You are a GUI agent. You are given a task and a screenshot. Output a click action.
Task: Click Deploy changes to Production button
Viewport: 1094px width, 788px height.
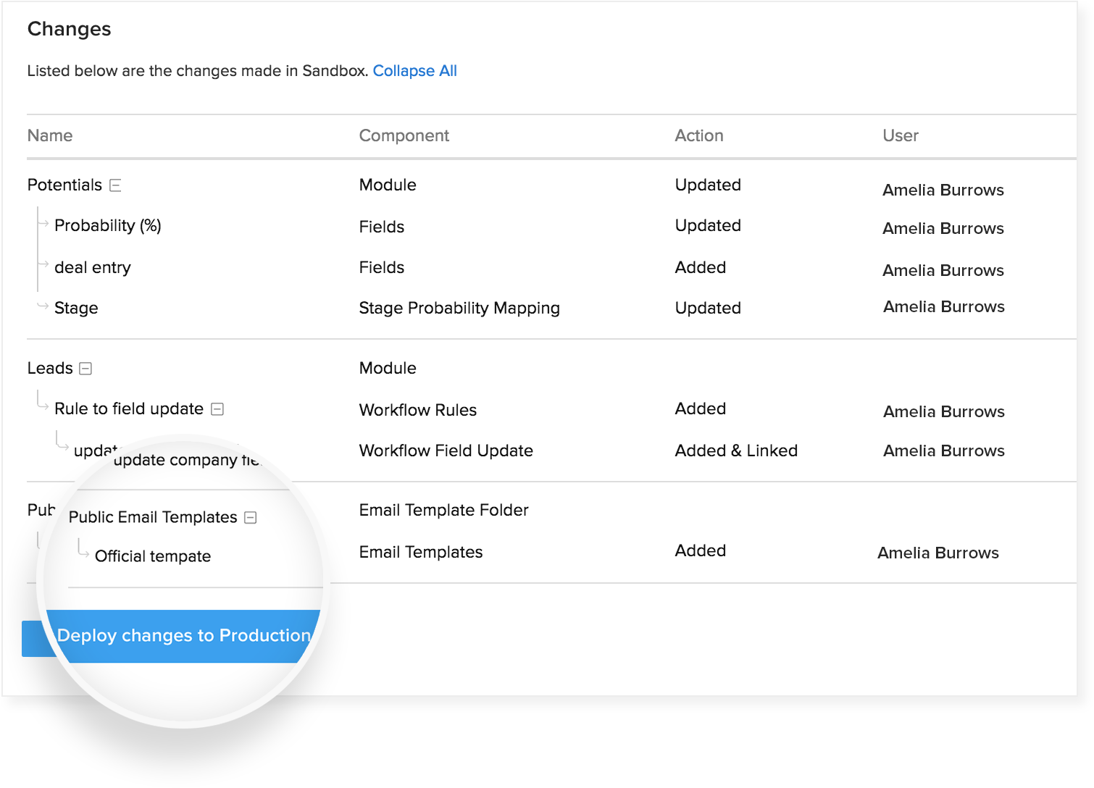coord(183,635)
